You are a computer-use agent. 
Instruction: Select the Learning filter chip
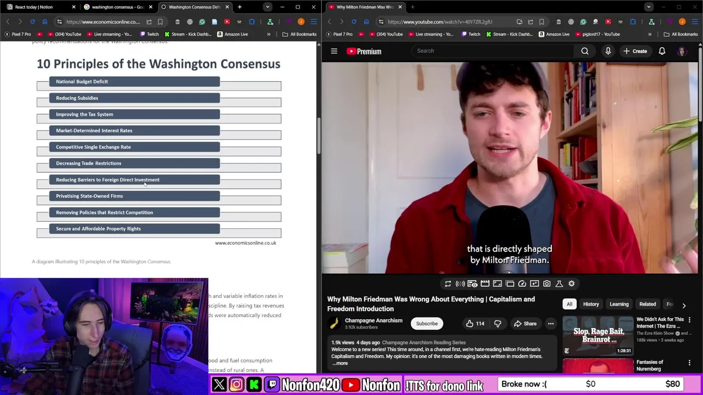tap(619, 304)
